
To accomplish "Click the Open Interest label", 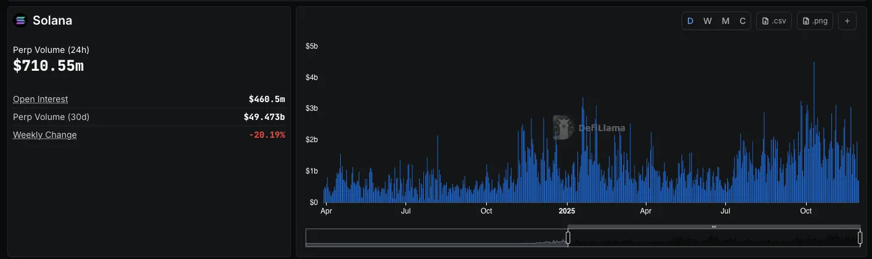I will pyautogui.click(x=41, y=99).
